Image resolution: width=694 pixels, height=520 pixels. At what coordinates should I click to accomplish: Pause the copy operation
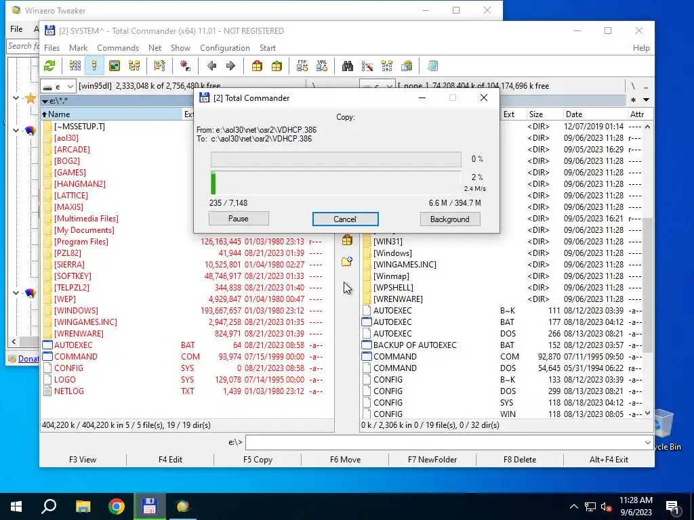point(239,219)
